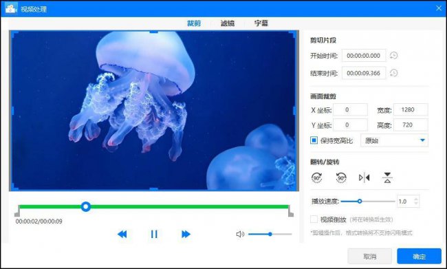
Task: Click the X 坐标 input field
Action: coord(350,110)
